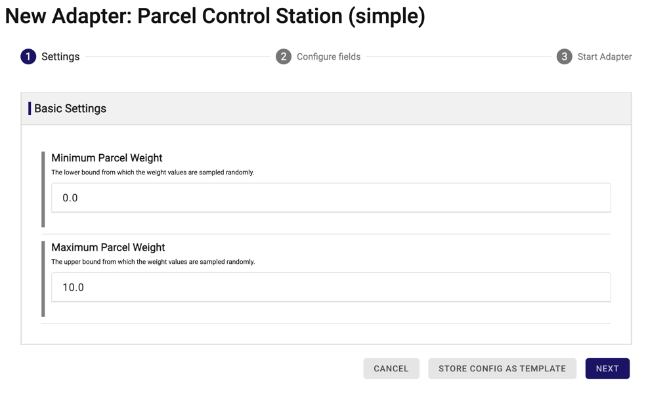Click the Minimum Parcel Weight label
The height and width of the screenshot is (393, 648).
point(107,158)
